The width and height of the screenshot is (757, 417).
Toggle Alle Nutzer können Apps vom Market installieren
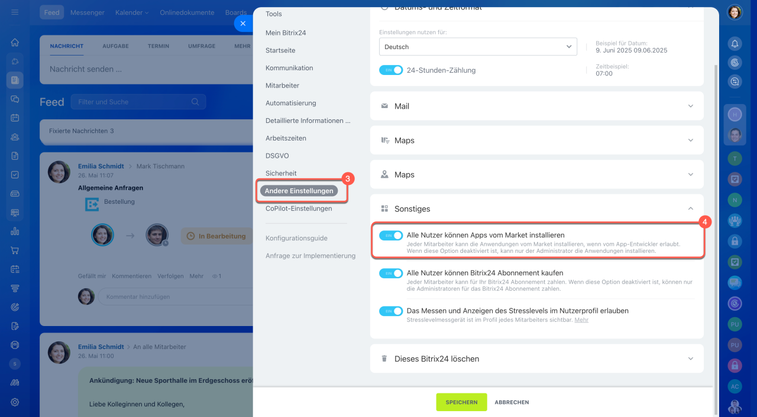[x=391, y=235]
